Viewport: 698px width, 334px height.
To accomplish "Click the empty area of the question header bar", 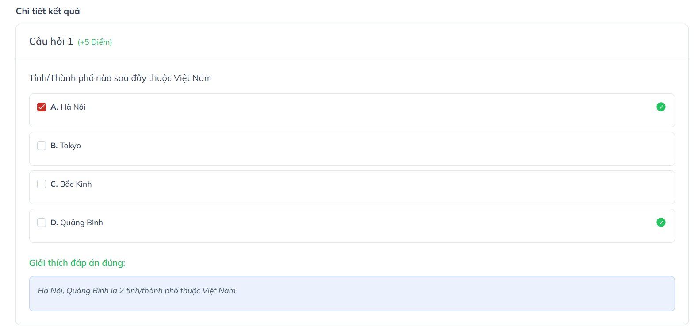I will 398,41.
